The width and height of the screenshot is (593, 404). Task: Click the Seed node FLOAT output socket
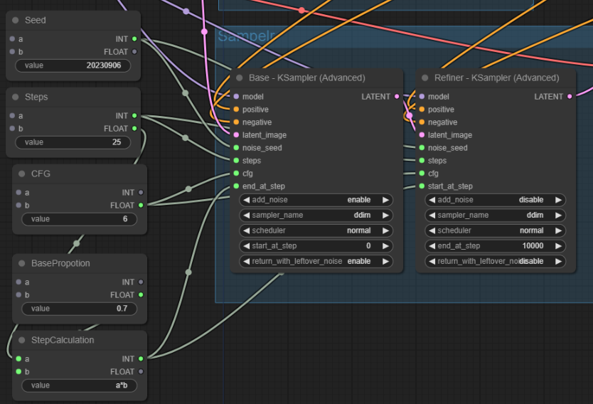tap(134, 52)
